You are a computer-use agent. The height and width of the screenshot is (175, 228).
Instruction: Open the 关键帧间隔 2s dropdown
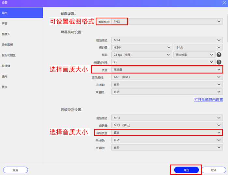point(163,62)
